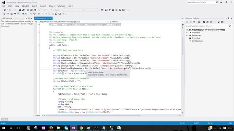Click the wrench Properties icon in main toolbar
The image size is (234, 131).
(x=110, y=10)
